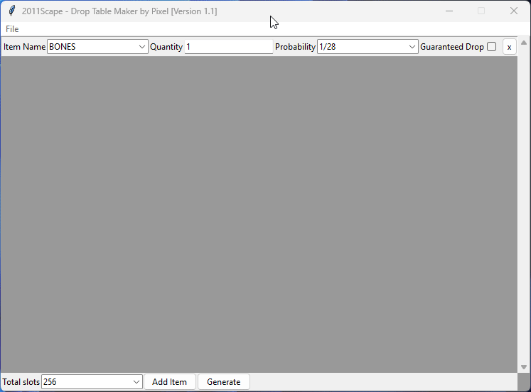The image size is (531, 392).
Task: Enable the Guaranteed Drop checkbox
Action: click(x=491, y=47)
